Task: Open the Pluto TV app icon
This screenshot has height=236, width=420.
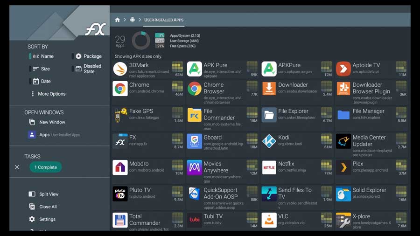Action: point(120,194)
